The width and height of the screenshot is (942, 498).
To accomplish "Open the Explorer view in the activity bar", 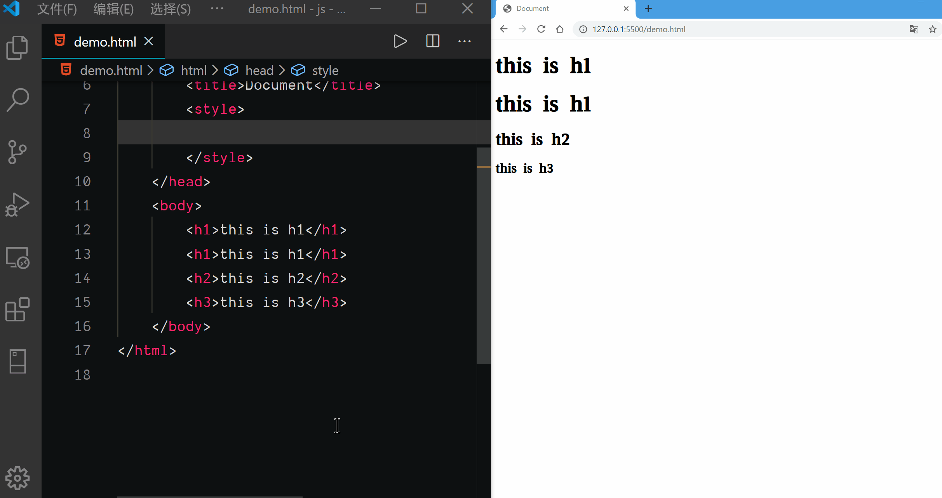I will coord(17,48).
